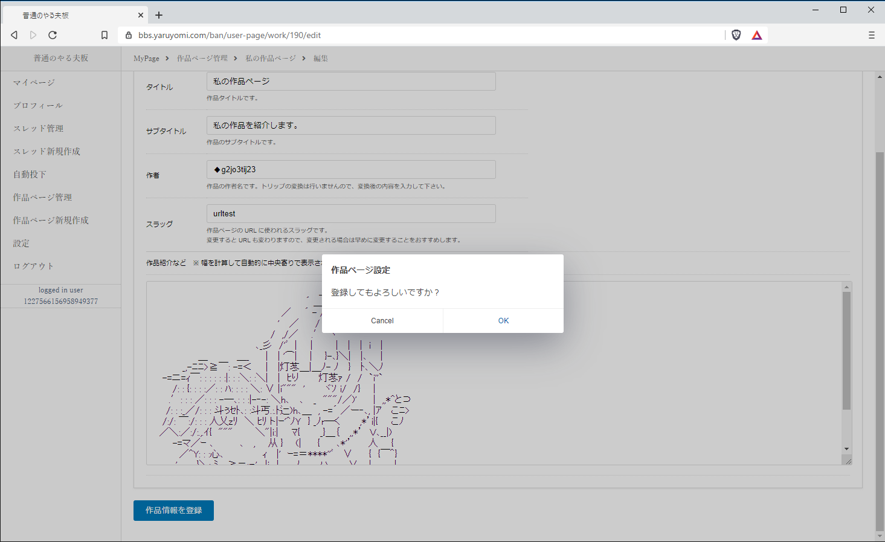Click the browser forward navigation arrow

[33, 35]
